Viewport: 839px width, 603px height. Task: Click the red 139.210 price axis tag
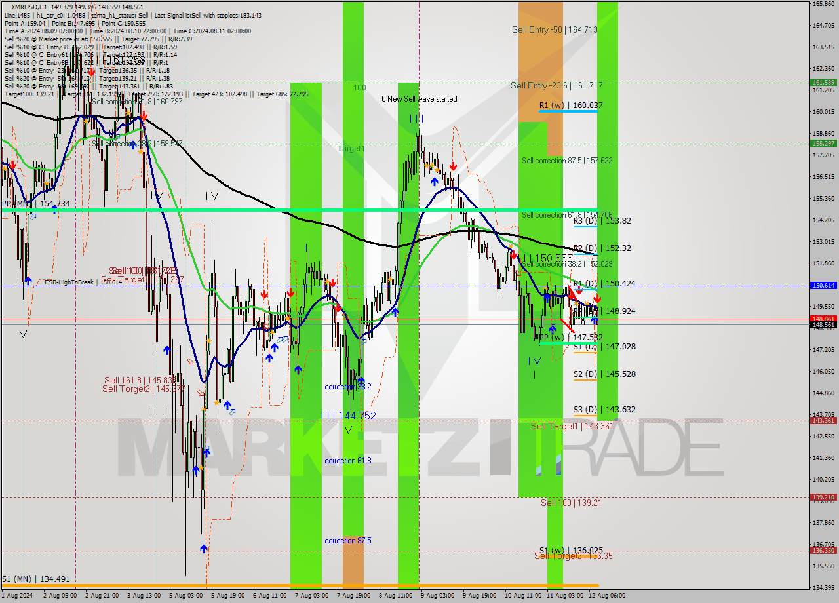823,497
